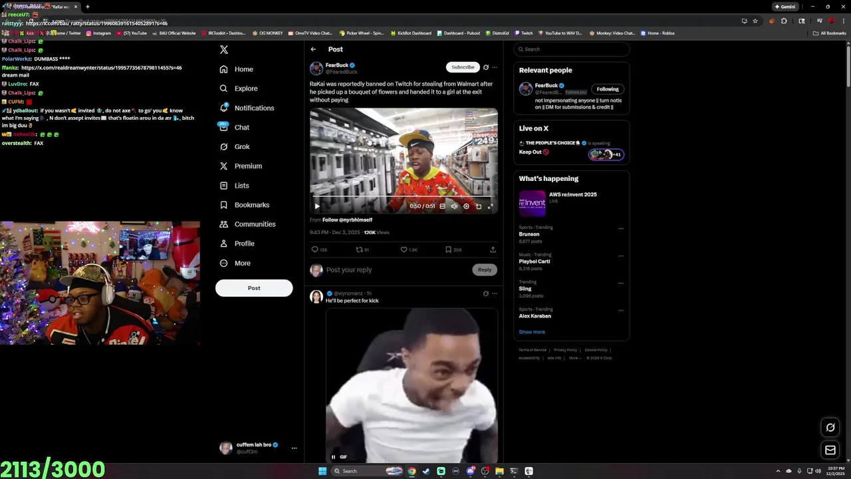
Task: Open video playback settings gear
Action: coord(466,206)
